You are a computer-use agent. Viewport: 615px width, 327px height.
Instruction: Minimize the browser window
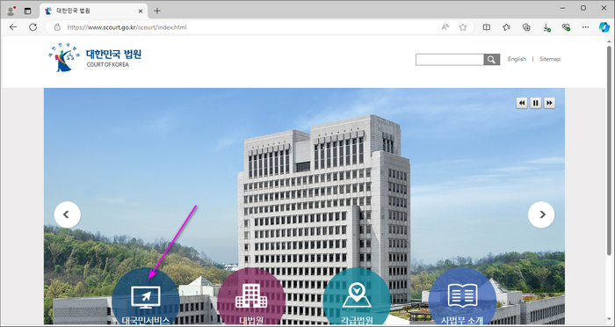[563, 8]
